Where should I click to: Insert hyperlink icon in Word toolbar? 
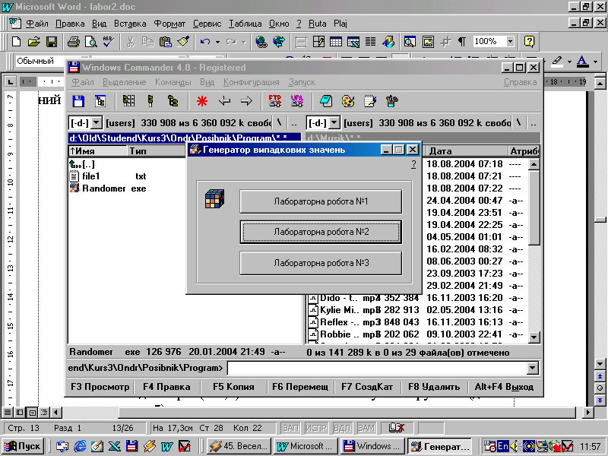tap(261, 41)
